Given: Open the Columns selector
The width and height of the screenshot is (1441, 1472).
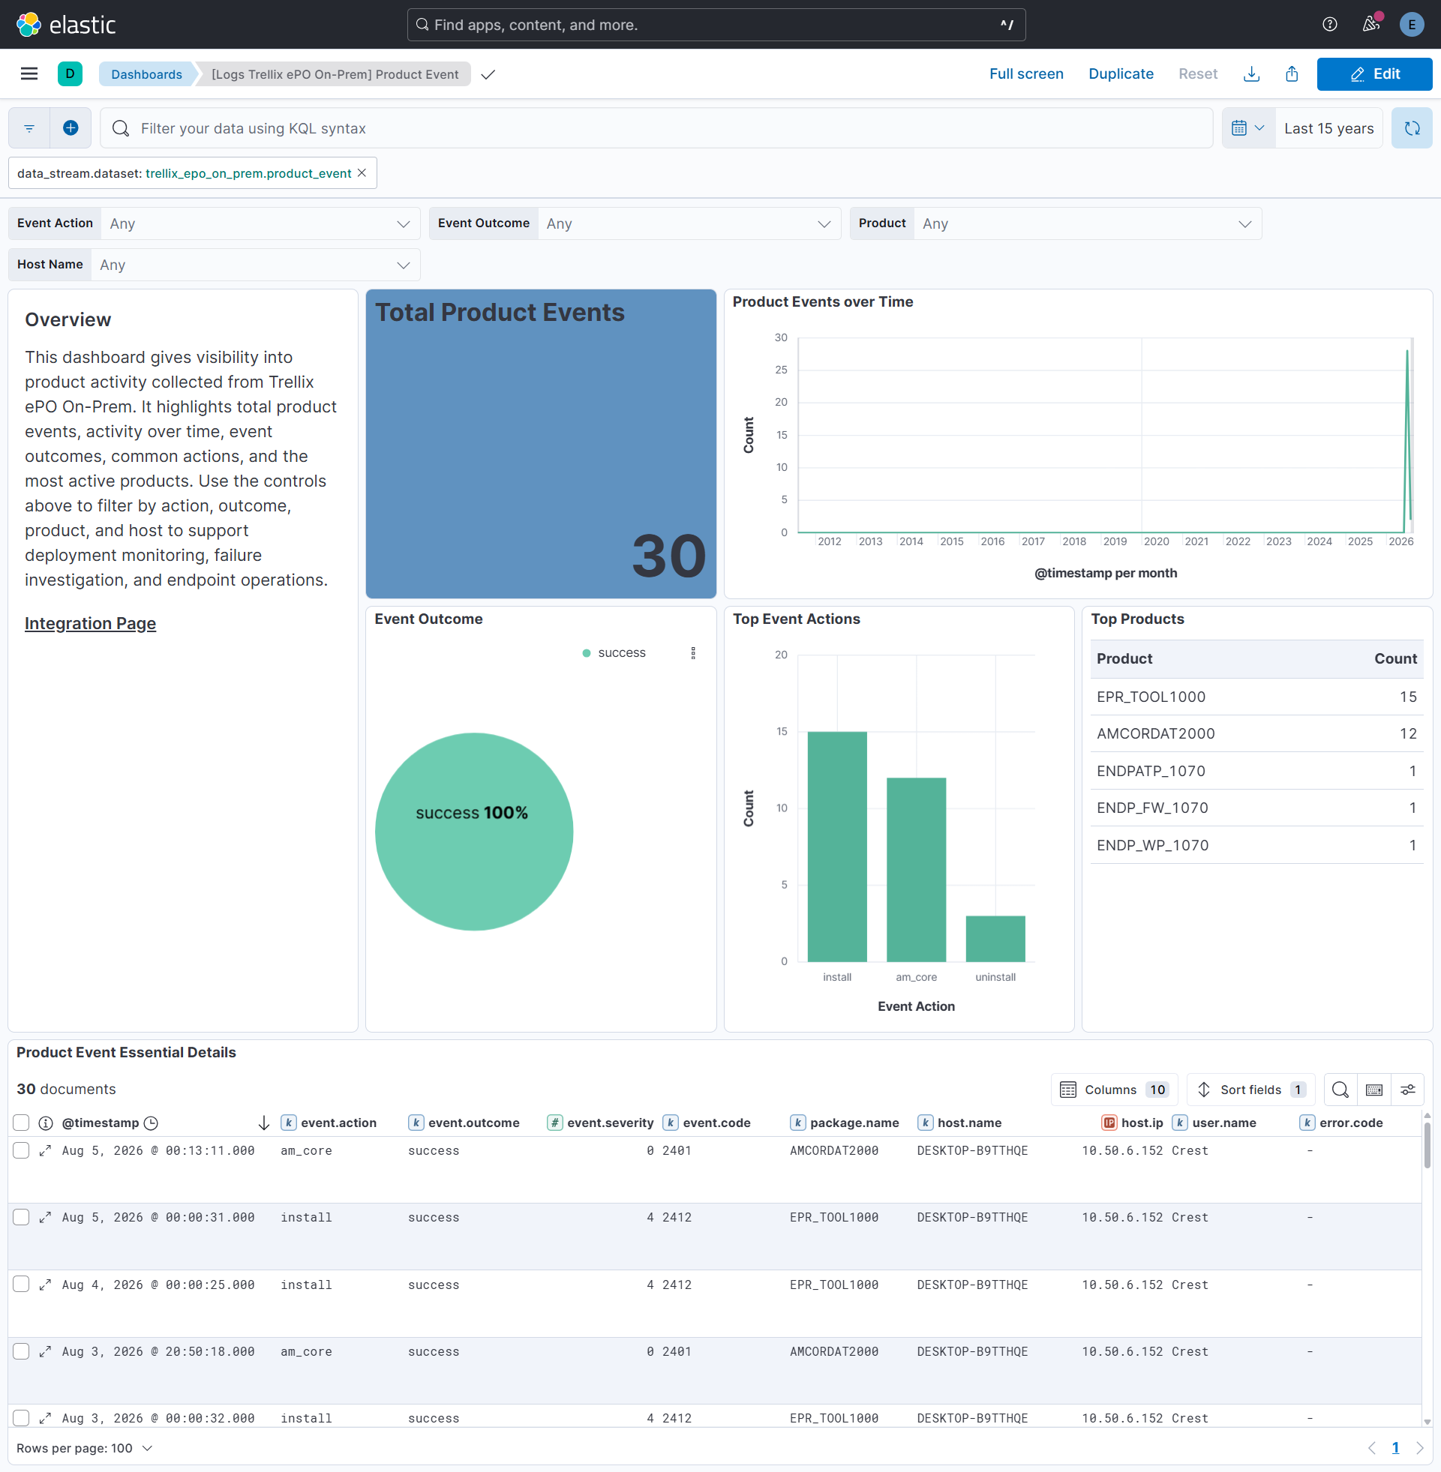Looking at the screenshot, I should [1114, 1090].
